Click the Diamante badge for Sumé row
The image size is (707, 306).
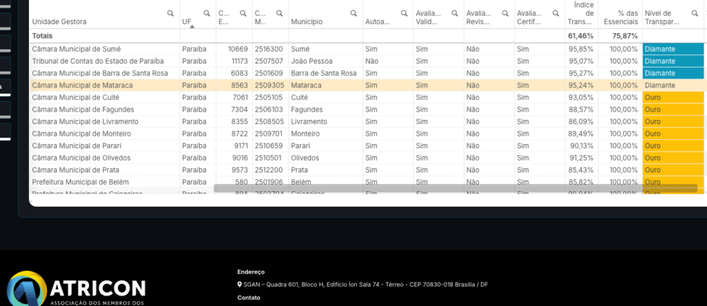[x=672, y=49]
